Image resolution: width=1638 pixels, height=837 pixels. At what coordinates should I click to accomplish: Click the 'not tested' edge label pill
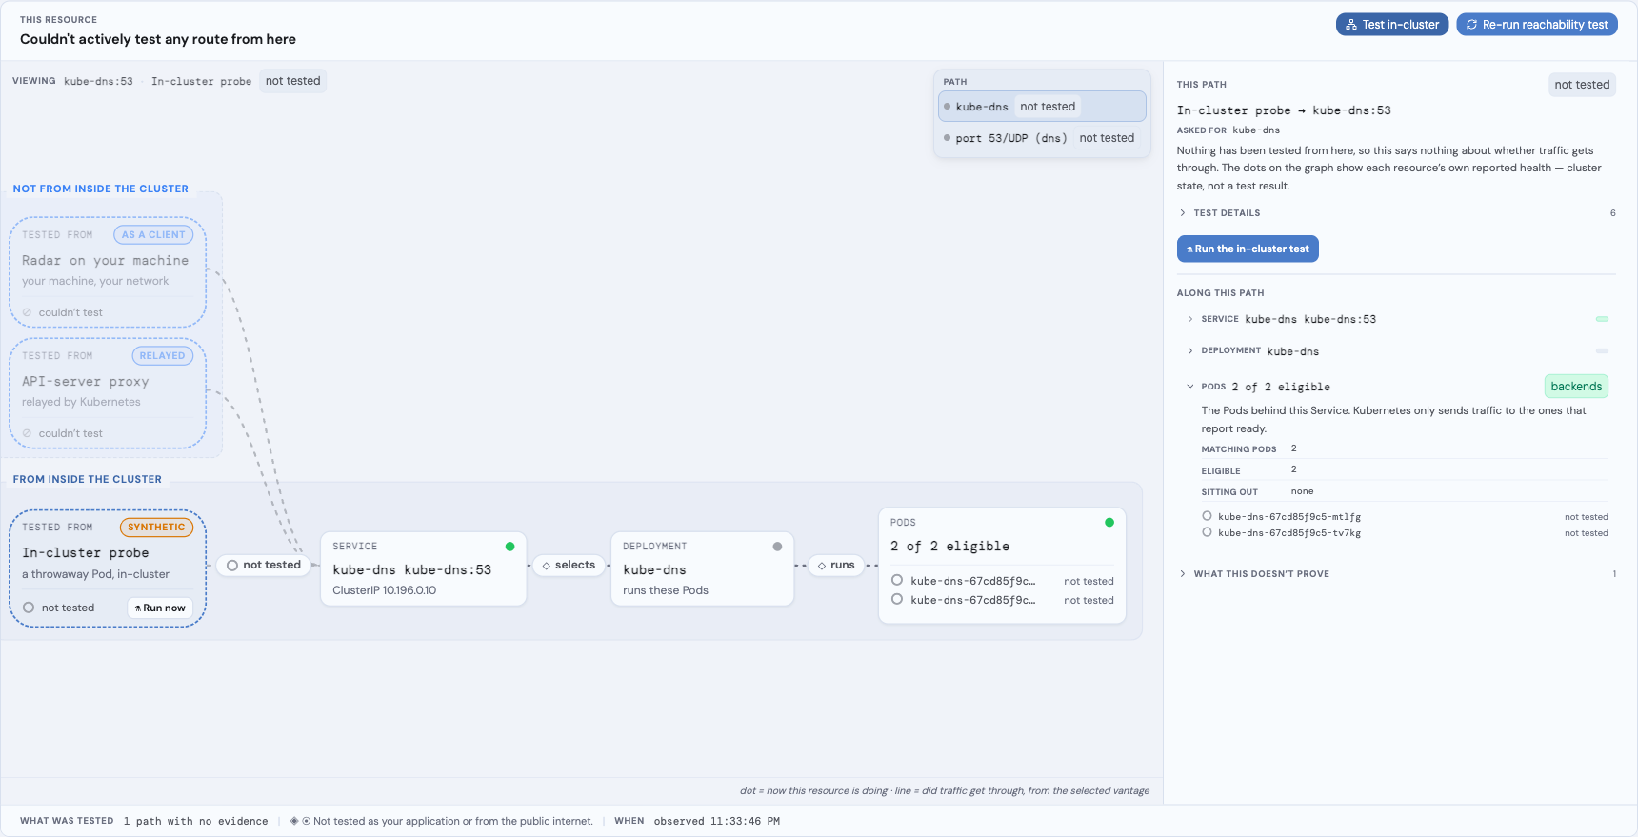264,565
